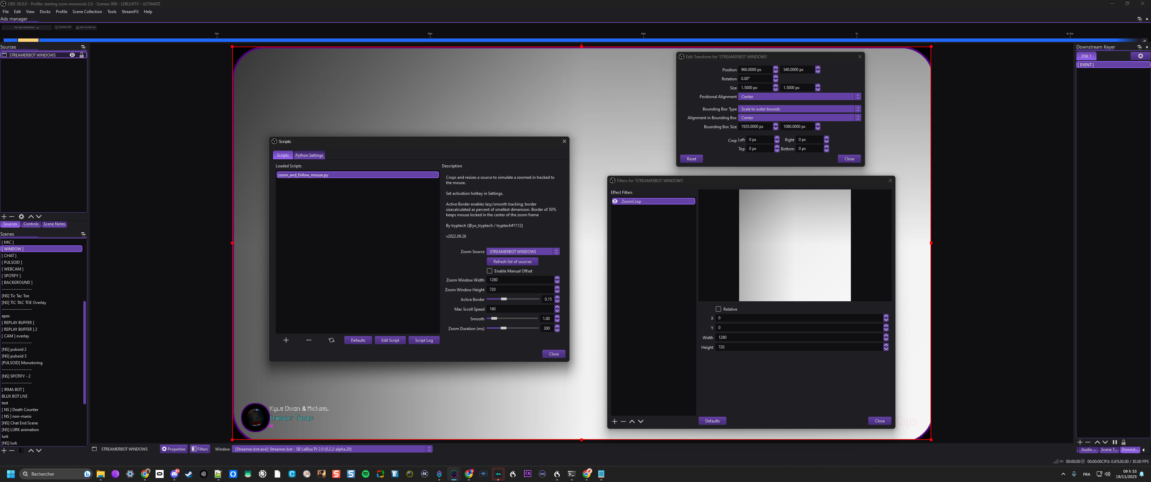
Task: Enable the Manual Offset checkbox
Action: click(489, 270)
